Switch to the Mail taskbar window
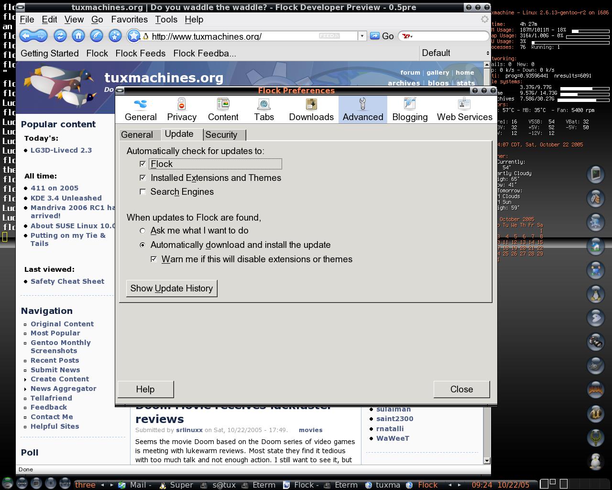Screen dimensions: 612x490 [x=136, y=485]
